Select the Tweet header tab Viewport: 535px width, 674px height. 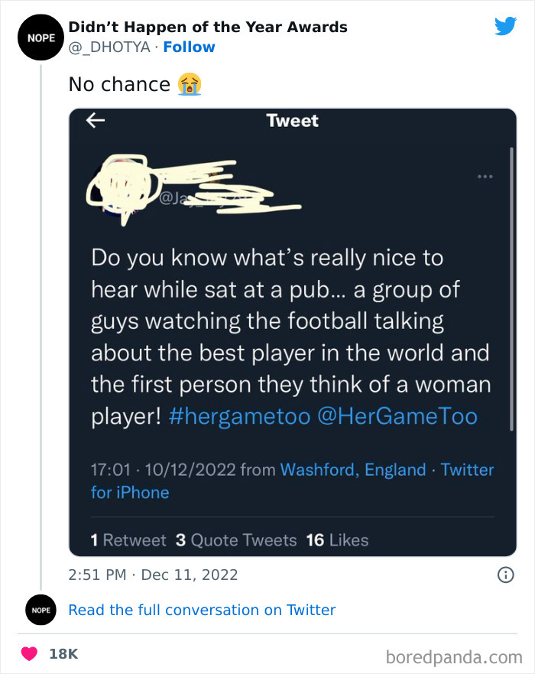(293, 120)
